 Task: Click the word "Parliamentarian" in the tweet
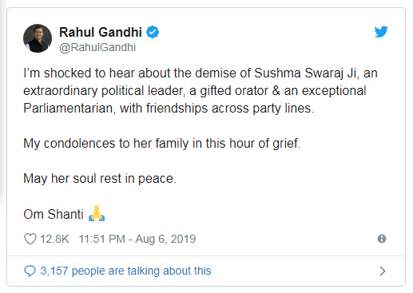[69, 109]
